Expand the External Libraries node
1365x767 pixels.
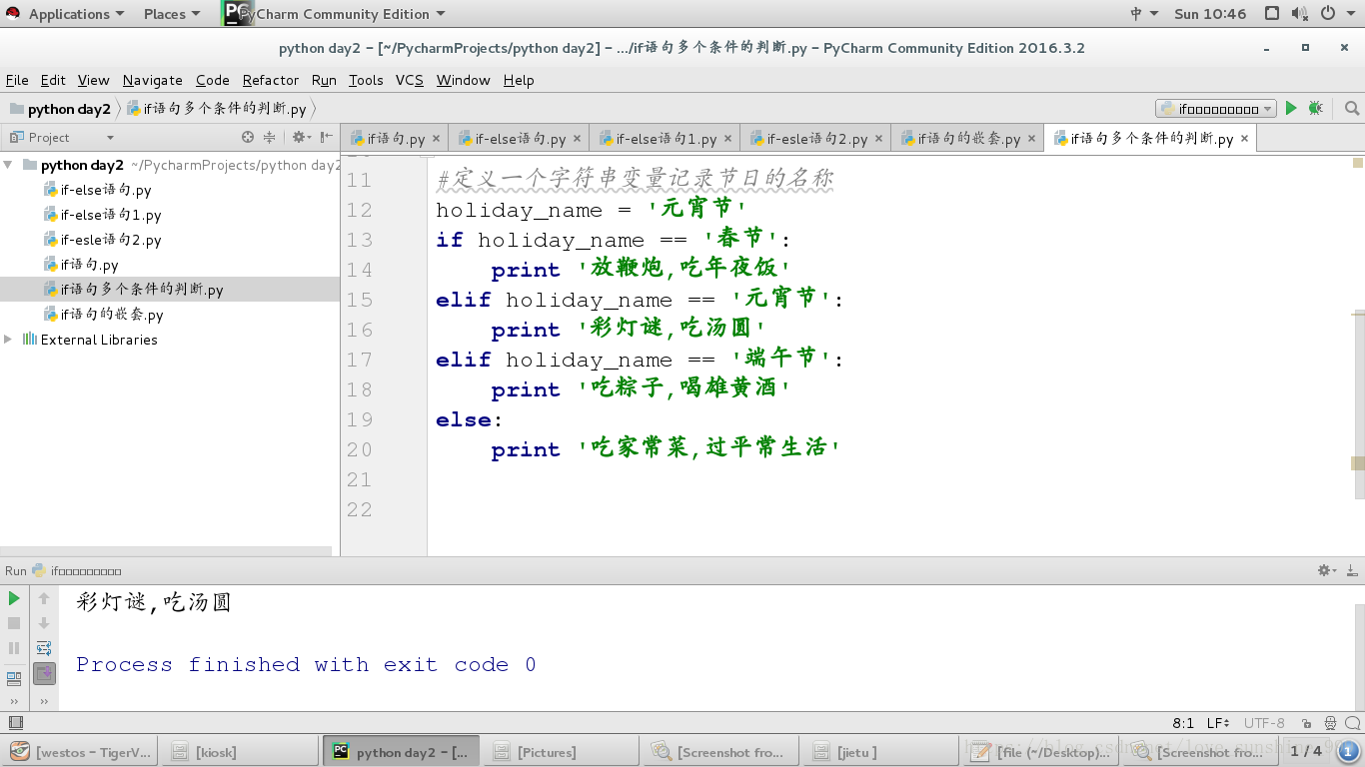8,340
